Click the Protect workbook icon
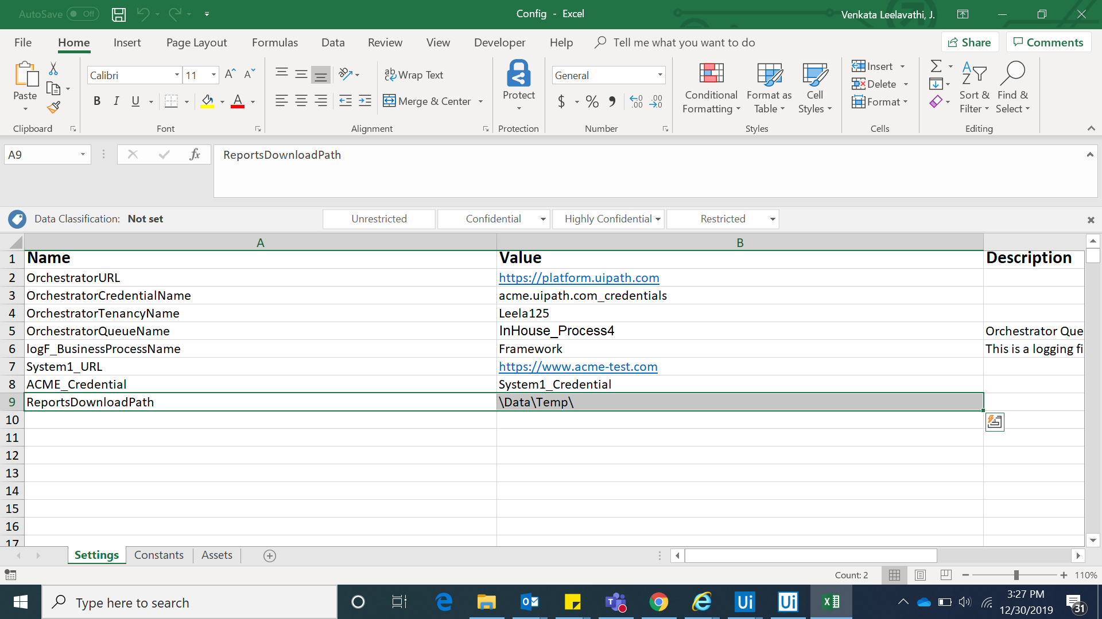The height and width of the screenshot is (619, 1102). [x=518, y=85]
